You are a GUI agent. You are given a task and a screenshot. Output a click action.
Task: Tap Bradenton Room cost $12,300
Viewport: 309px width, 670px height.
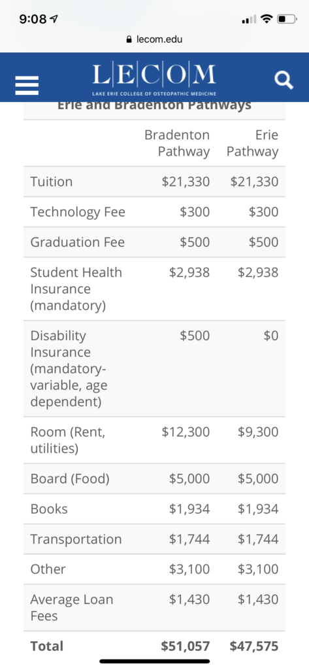point(186,432)
